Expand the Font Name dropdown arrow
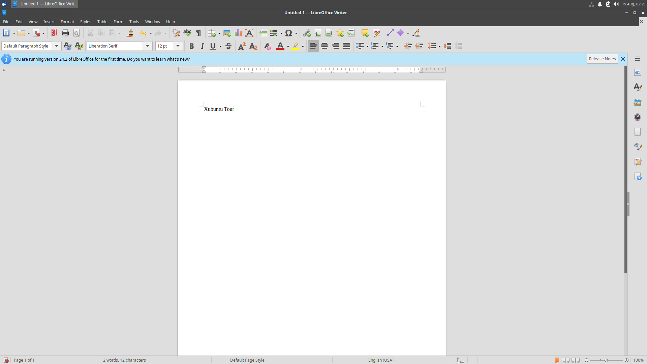This screenshot has height=364, width=647. pos(148,46)
